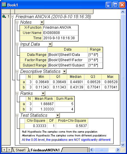This screenshot has height=154, width=127.
Task: Close the Book1 window
Action: 122,5
